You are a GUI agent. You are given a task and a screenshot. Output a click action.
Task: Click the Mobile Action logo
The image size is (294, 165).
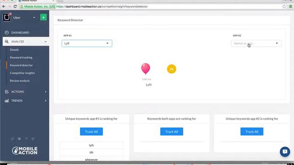(25, 151)
